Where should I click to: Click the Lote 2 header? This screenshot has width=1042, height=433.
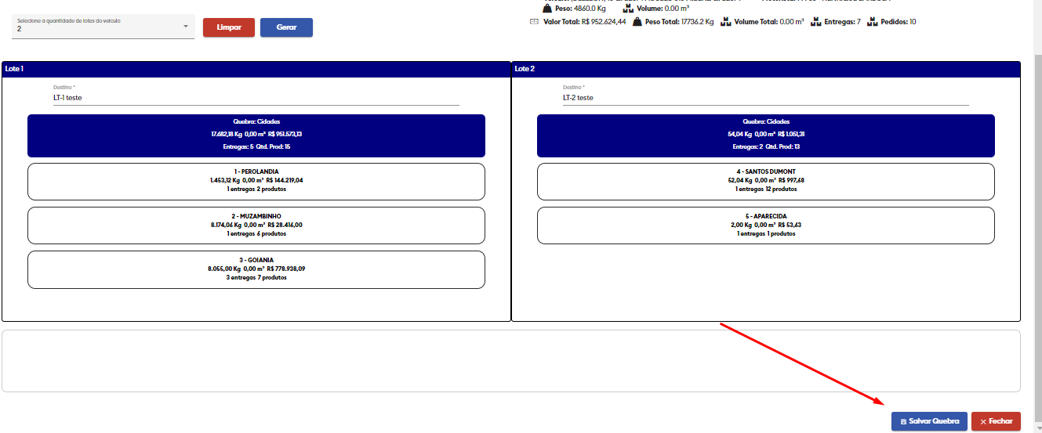766,69
